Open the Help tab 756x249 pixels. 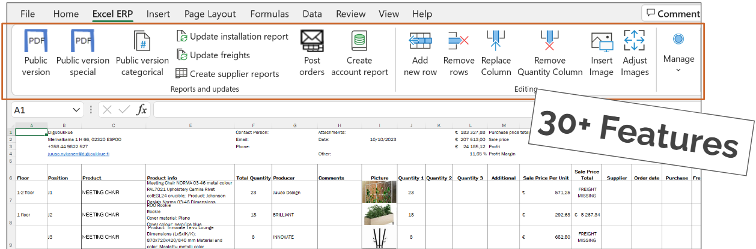(422, 13)
